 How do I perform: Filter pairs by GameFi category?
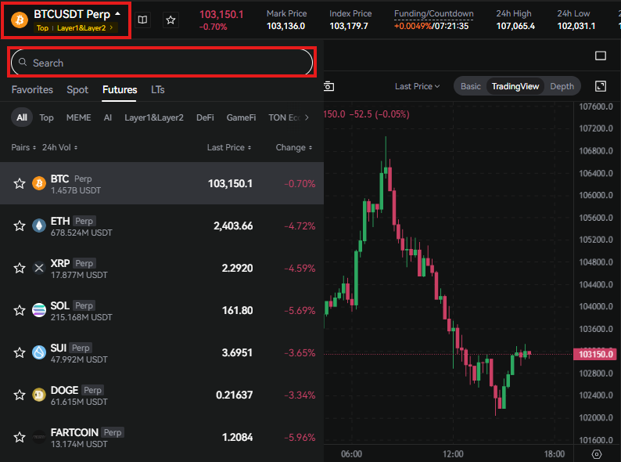[241, 117]
